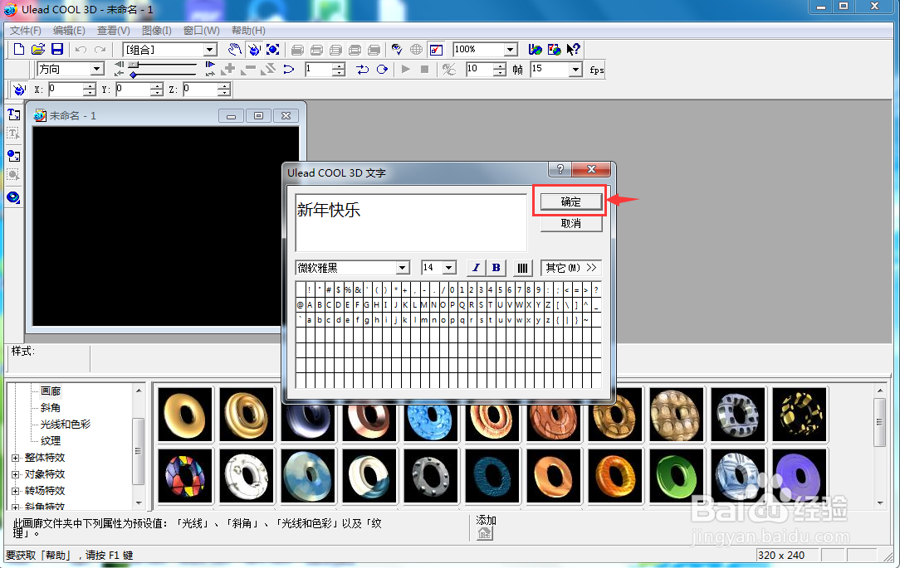This screenshot has height=568, width=900.
Task: Toggle the checked panel icon beside zoom
Action: [436, 49]
